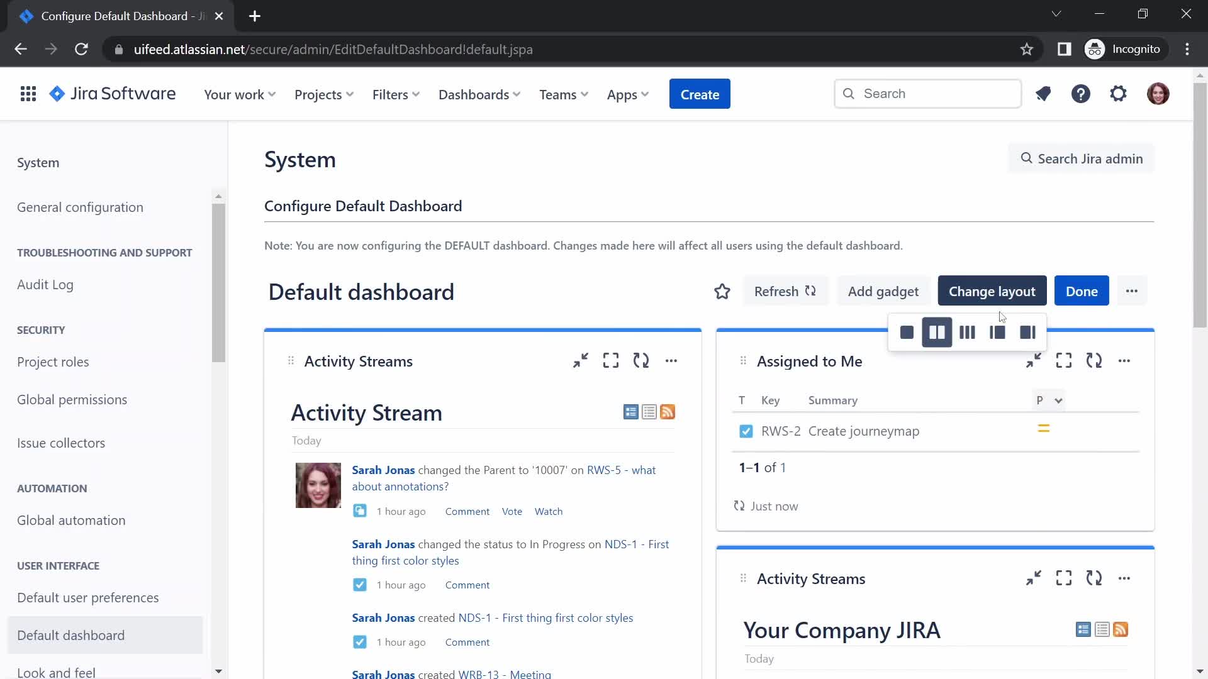Click the Done button

(1083, 291)
